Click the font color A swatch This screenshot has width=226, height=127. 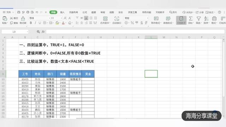tap(63, 23)
